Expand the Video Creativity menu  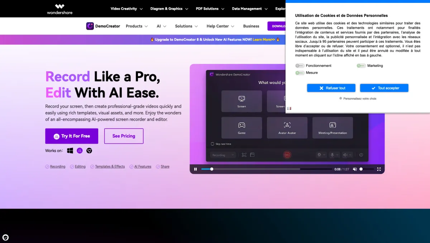(x=126, y=9)
